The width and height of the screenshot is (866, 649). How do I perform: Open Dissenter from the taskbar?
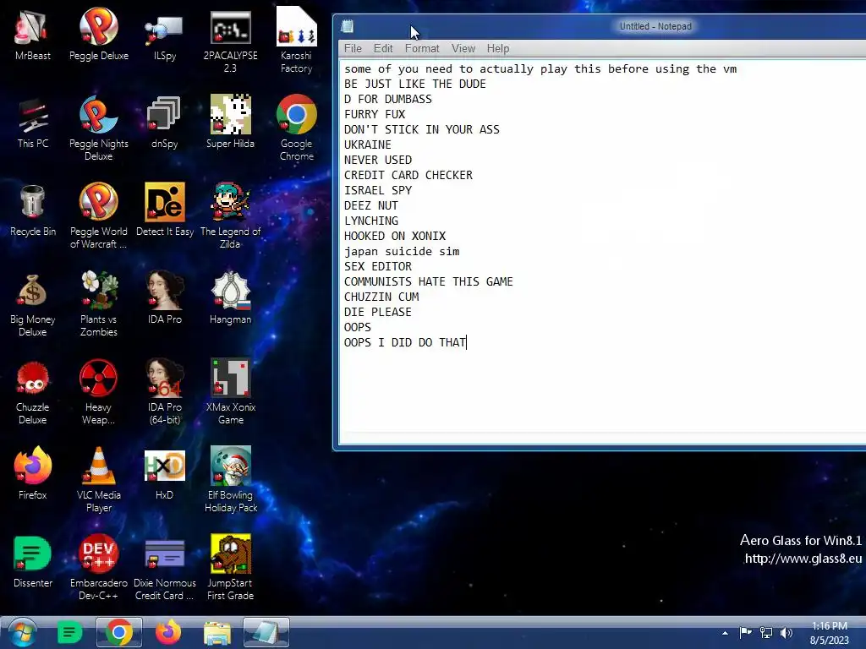pyautogui.click(x=69, y=632)
